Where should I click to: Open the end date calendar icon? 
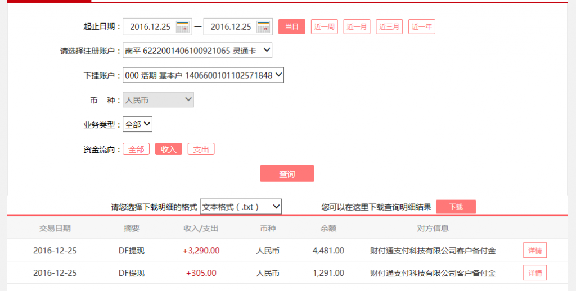click(x=263, y=26)
